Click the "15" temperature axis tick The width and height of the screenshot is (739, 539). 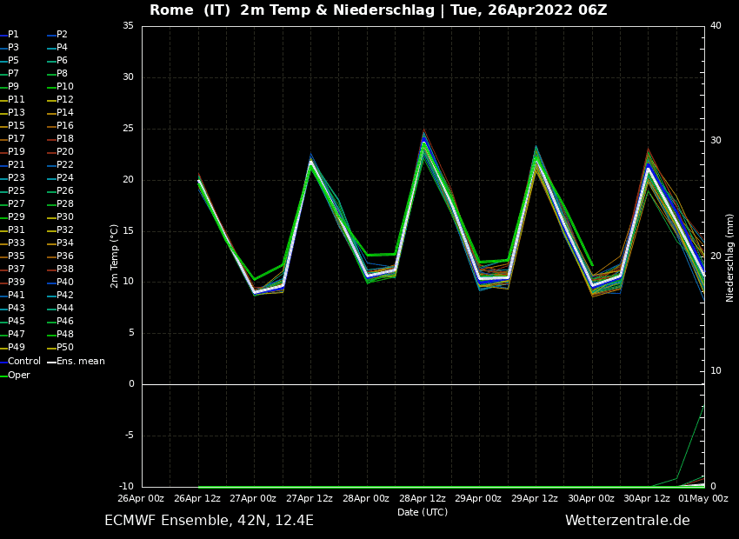128,231
